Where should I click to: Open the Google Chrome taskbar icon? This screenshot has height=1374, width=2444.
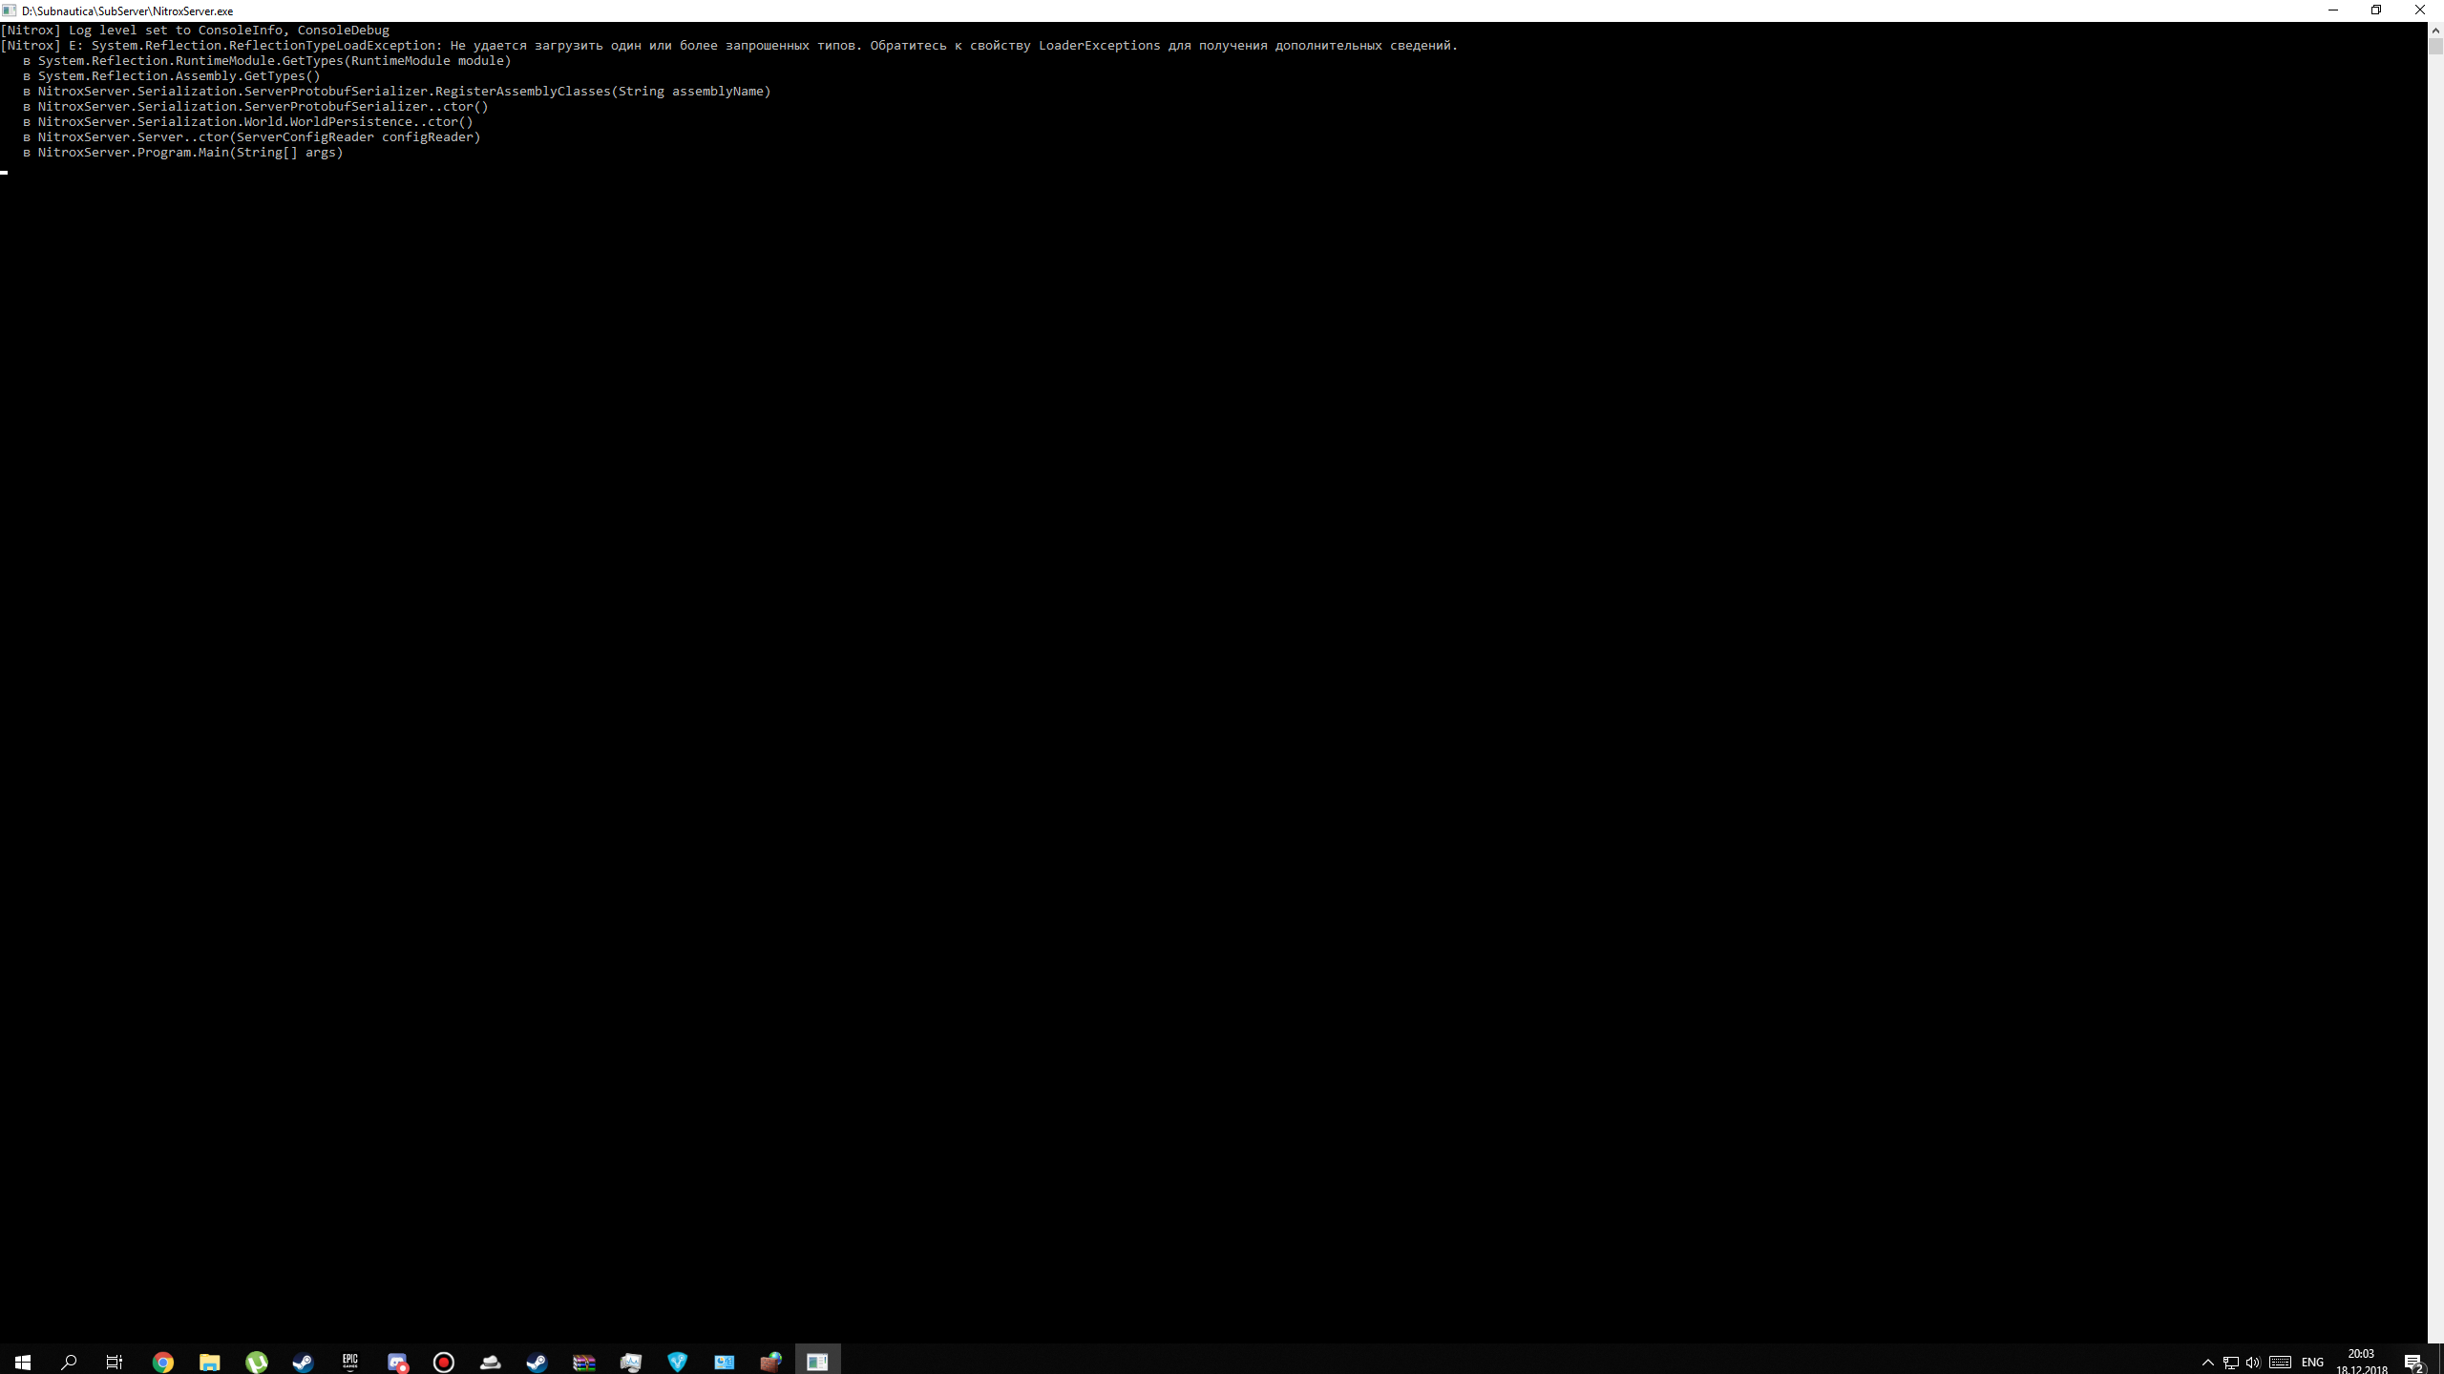click(163, 1362)
